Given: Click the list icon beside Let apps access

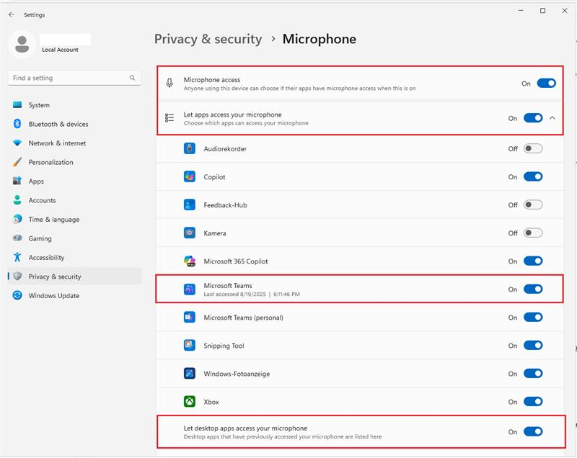Looking at the screenshot, I should tap(169, 118).
